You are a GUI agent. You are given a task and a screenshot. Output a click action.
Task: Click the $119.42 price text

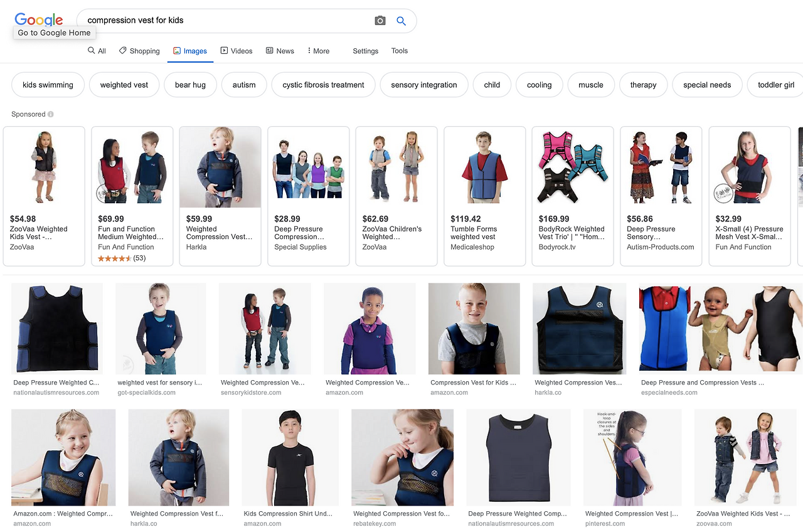pos(465,219)
